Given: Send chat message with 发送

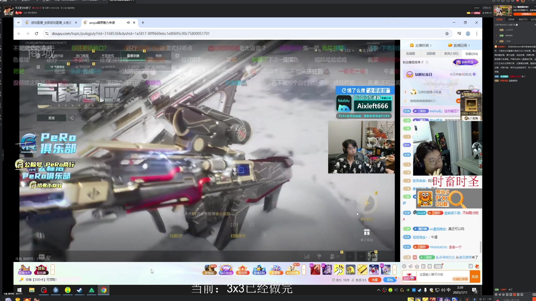Looking at the screenshot, I should 475,276.
